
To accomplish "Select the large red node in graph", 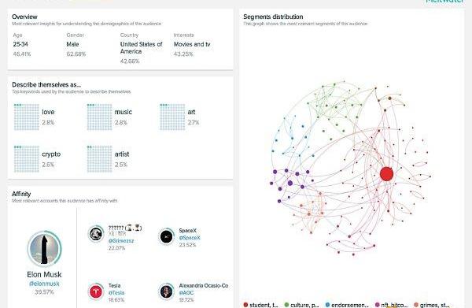I will click(386, 174).
